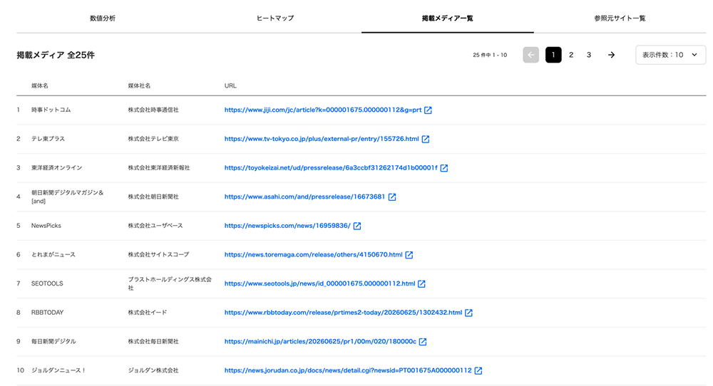Go to pagination page 2
Screen dimensions: 713x386
pos(571,55)
